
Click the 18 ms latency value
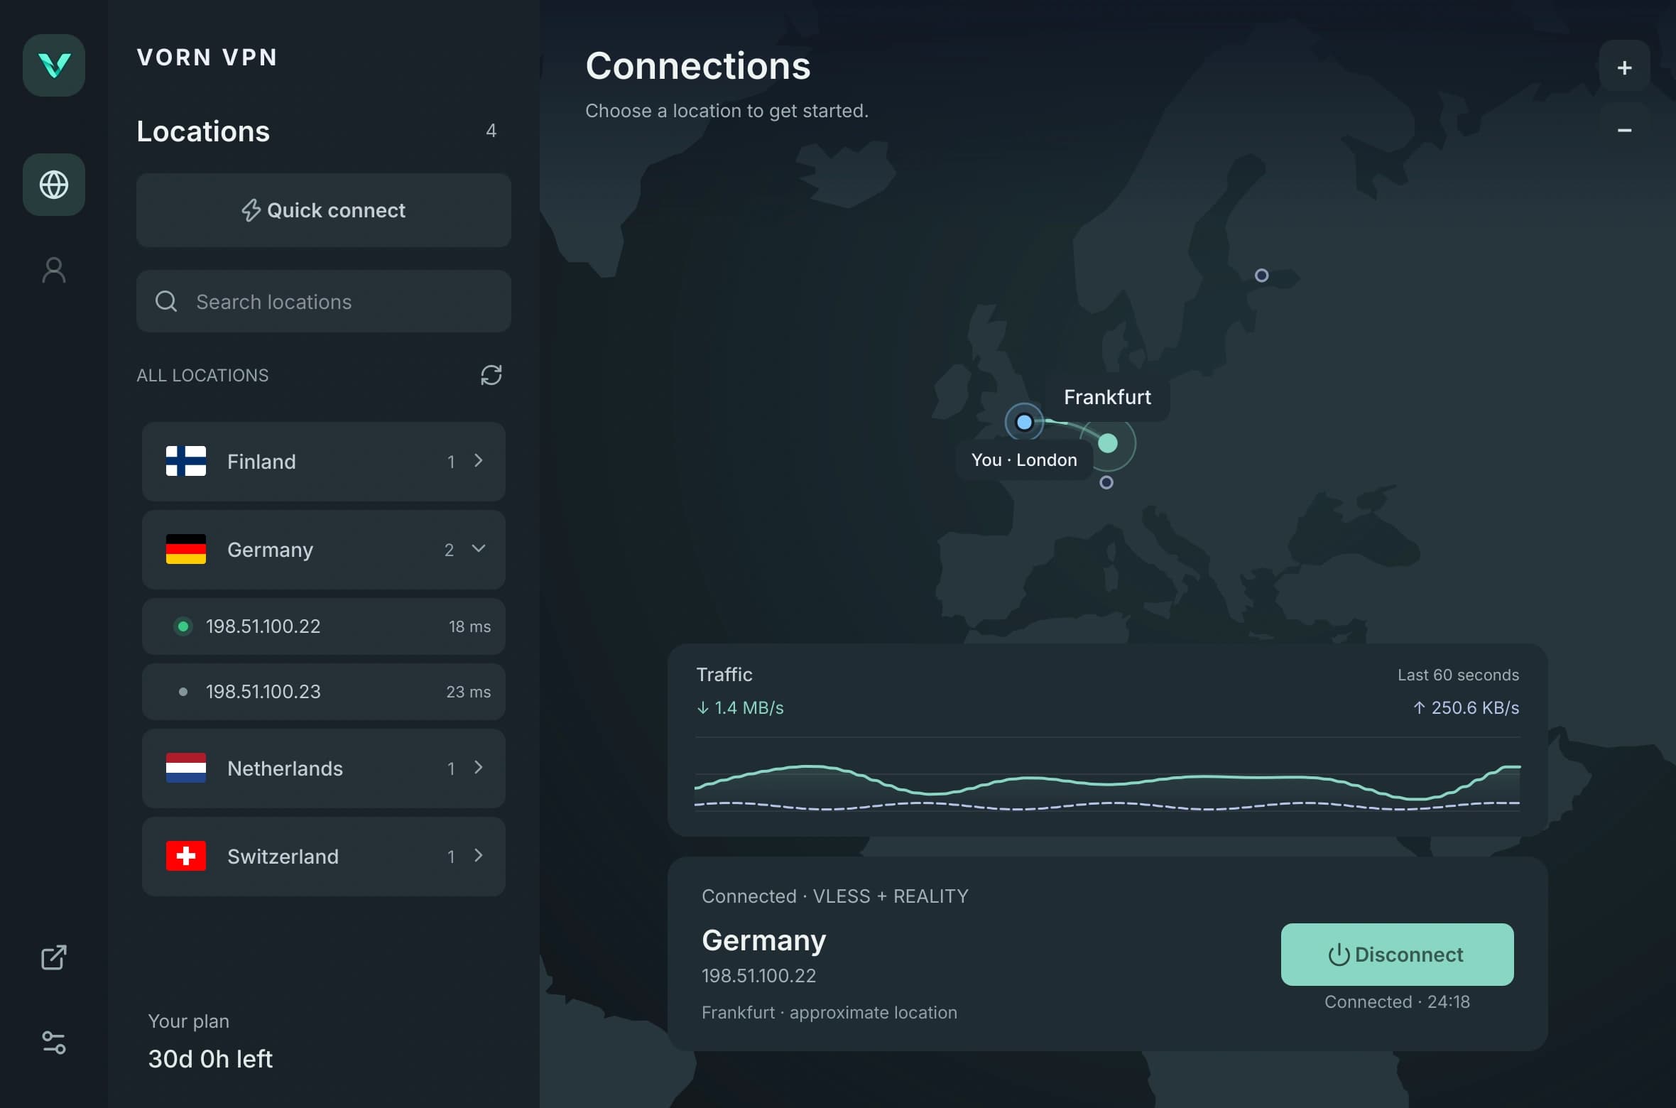click(469, 626)
